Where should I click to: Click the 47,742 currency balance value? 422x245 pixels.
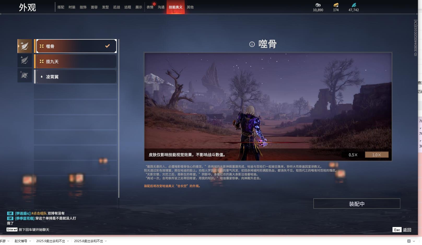(354, 10)
